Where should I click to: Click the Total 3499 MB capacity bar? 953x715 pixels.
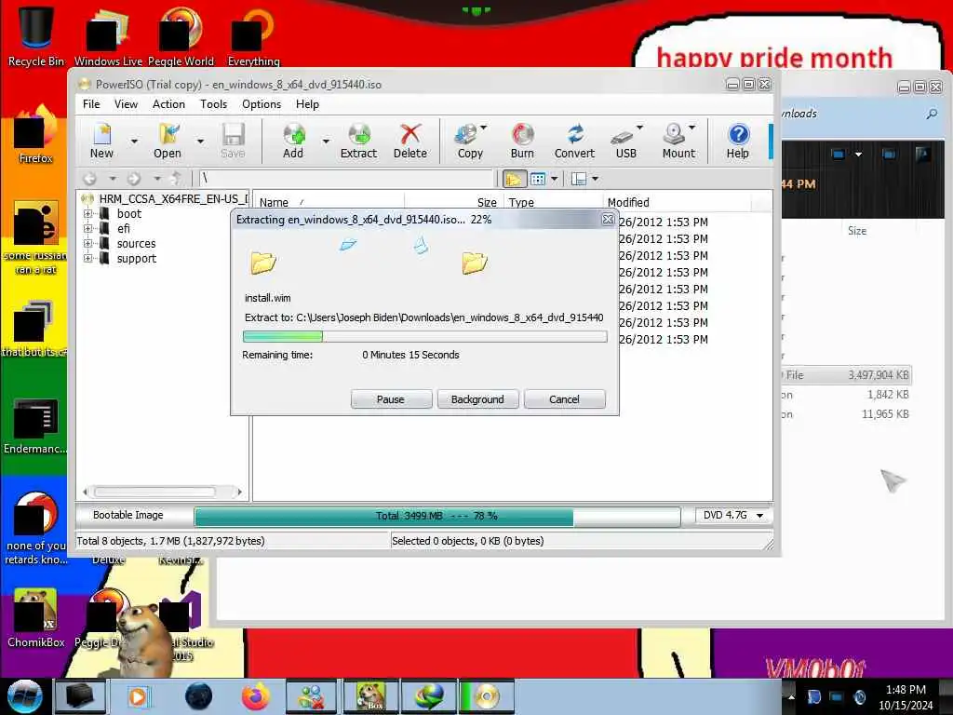436,516
